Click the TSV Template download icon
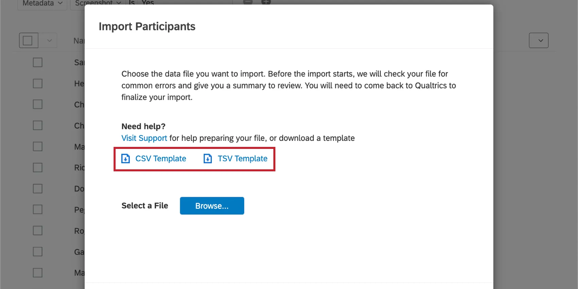578x289 pixels. [x=208, y=159]
